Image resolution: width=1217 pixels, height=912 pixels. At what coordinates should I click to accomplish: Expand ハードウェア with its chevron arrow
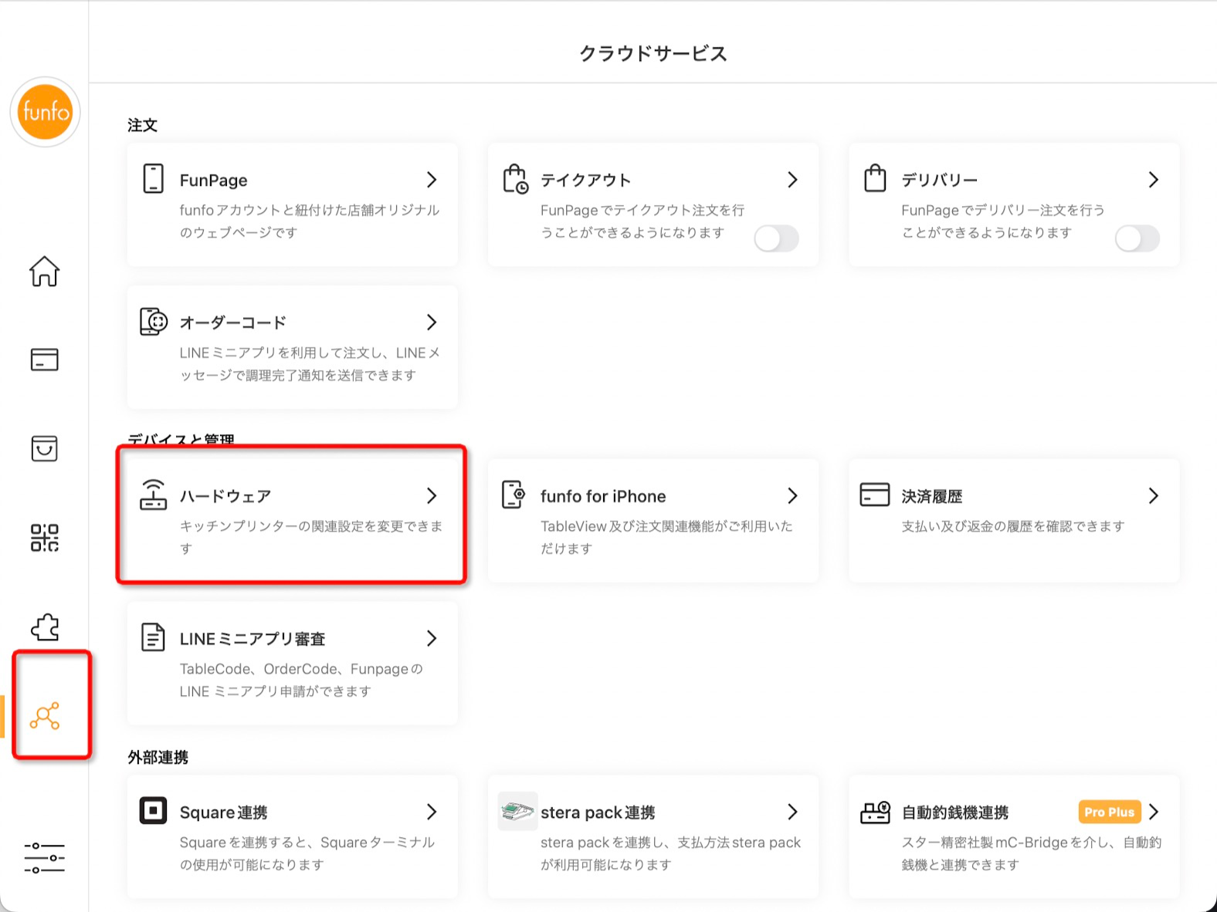click(432, 496)
